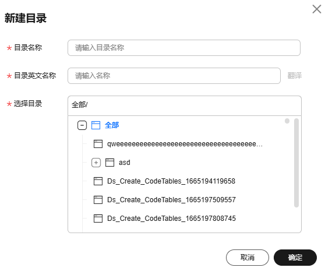Click the blue folder icon beside 全部
The width and height of the screenshot is (325, 271).
pos(96,125)
